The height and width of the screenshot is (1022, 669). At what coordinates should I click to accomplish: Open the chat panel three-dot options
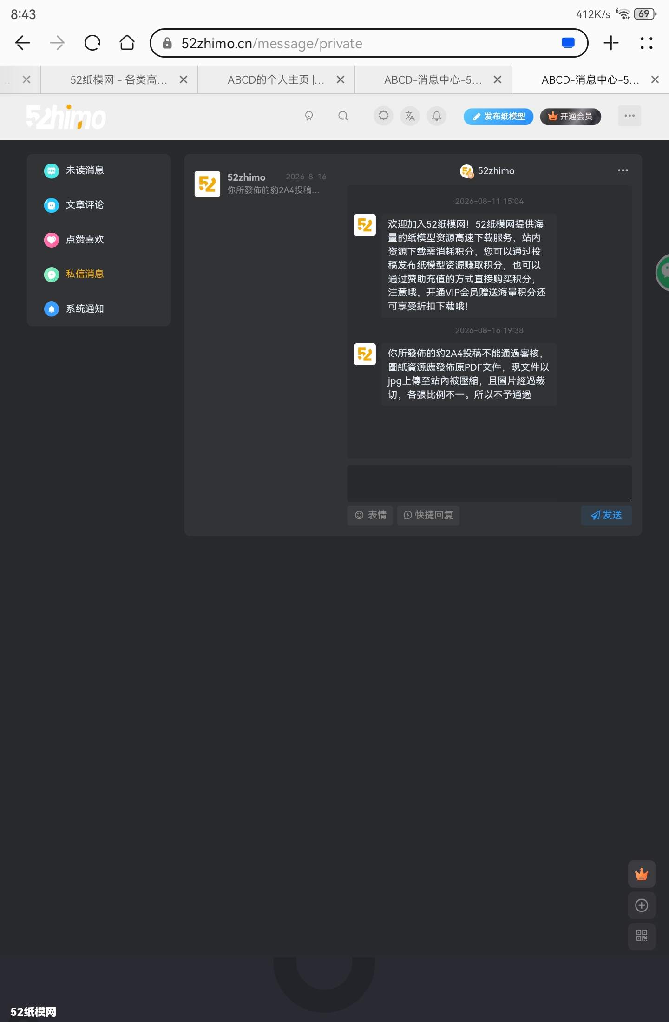[623, 170]
